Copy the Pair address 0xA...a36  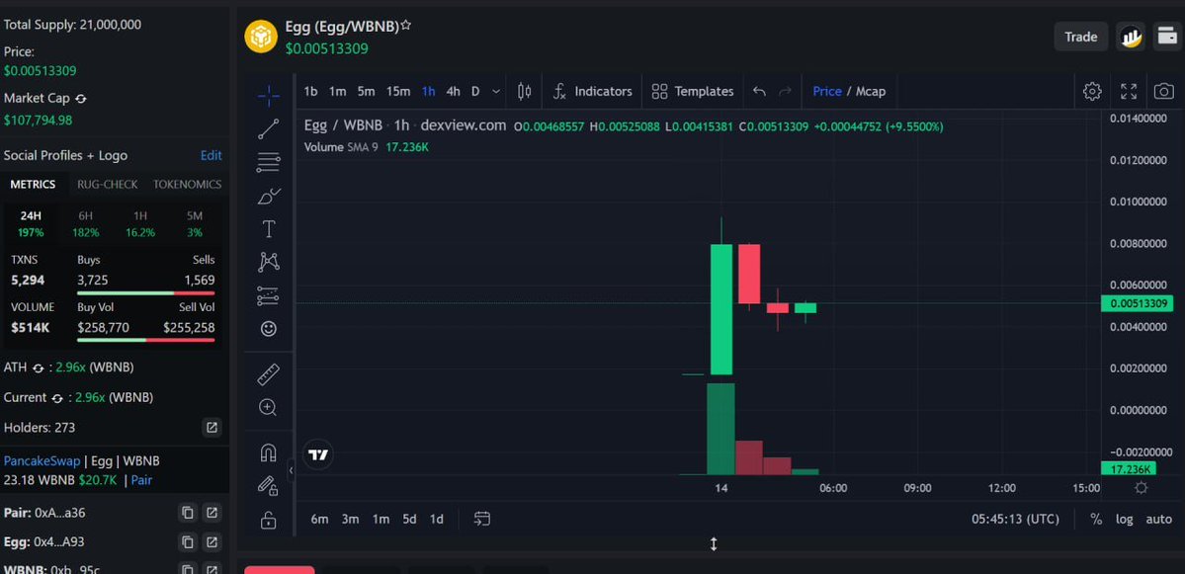[188, 513]
